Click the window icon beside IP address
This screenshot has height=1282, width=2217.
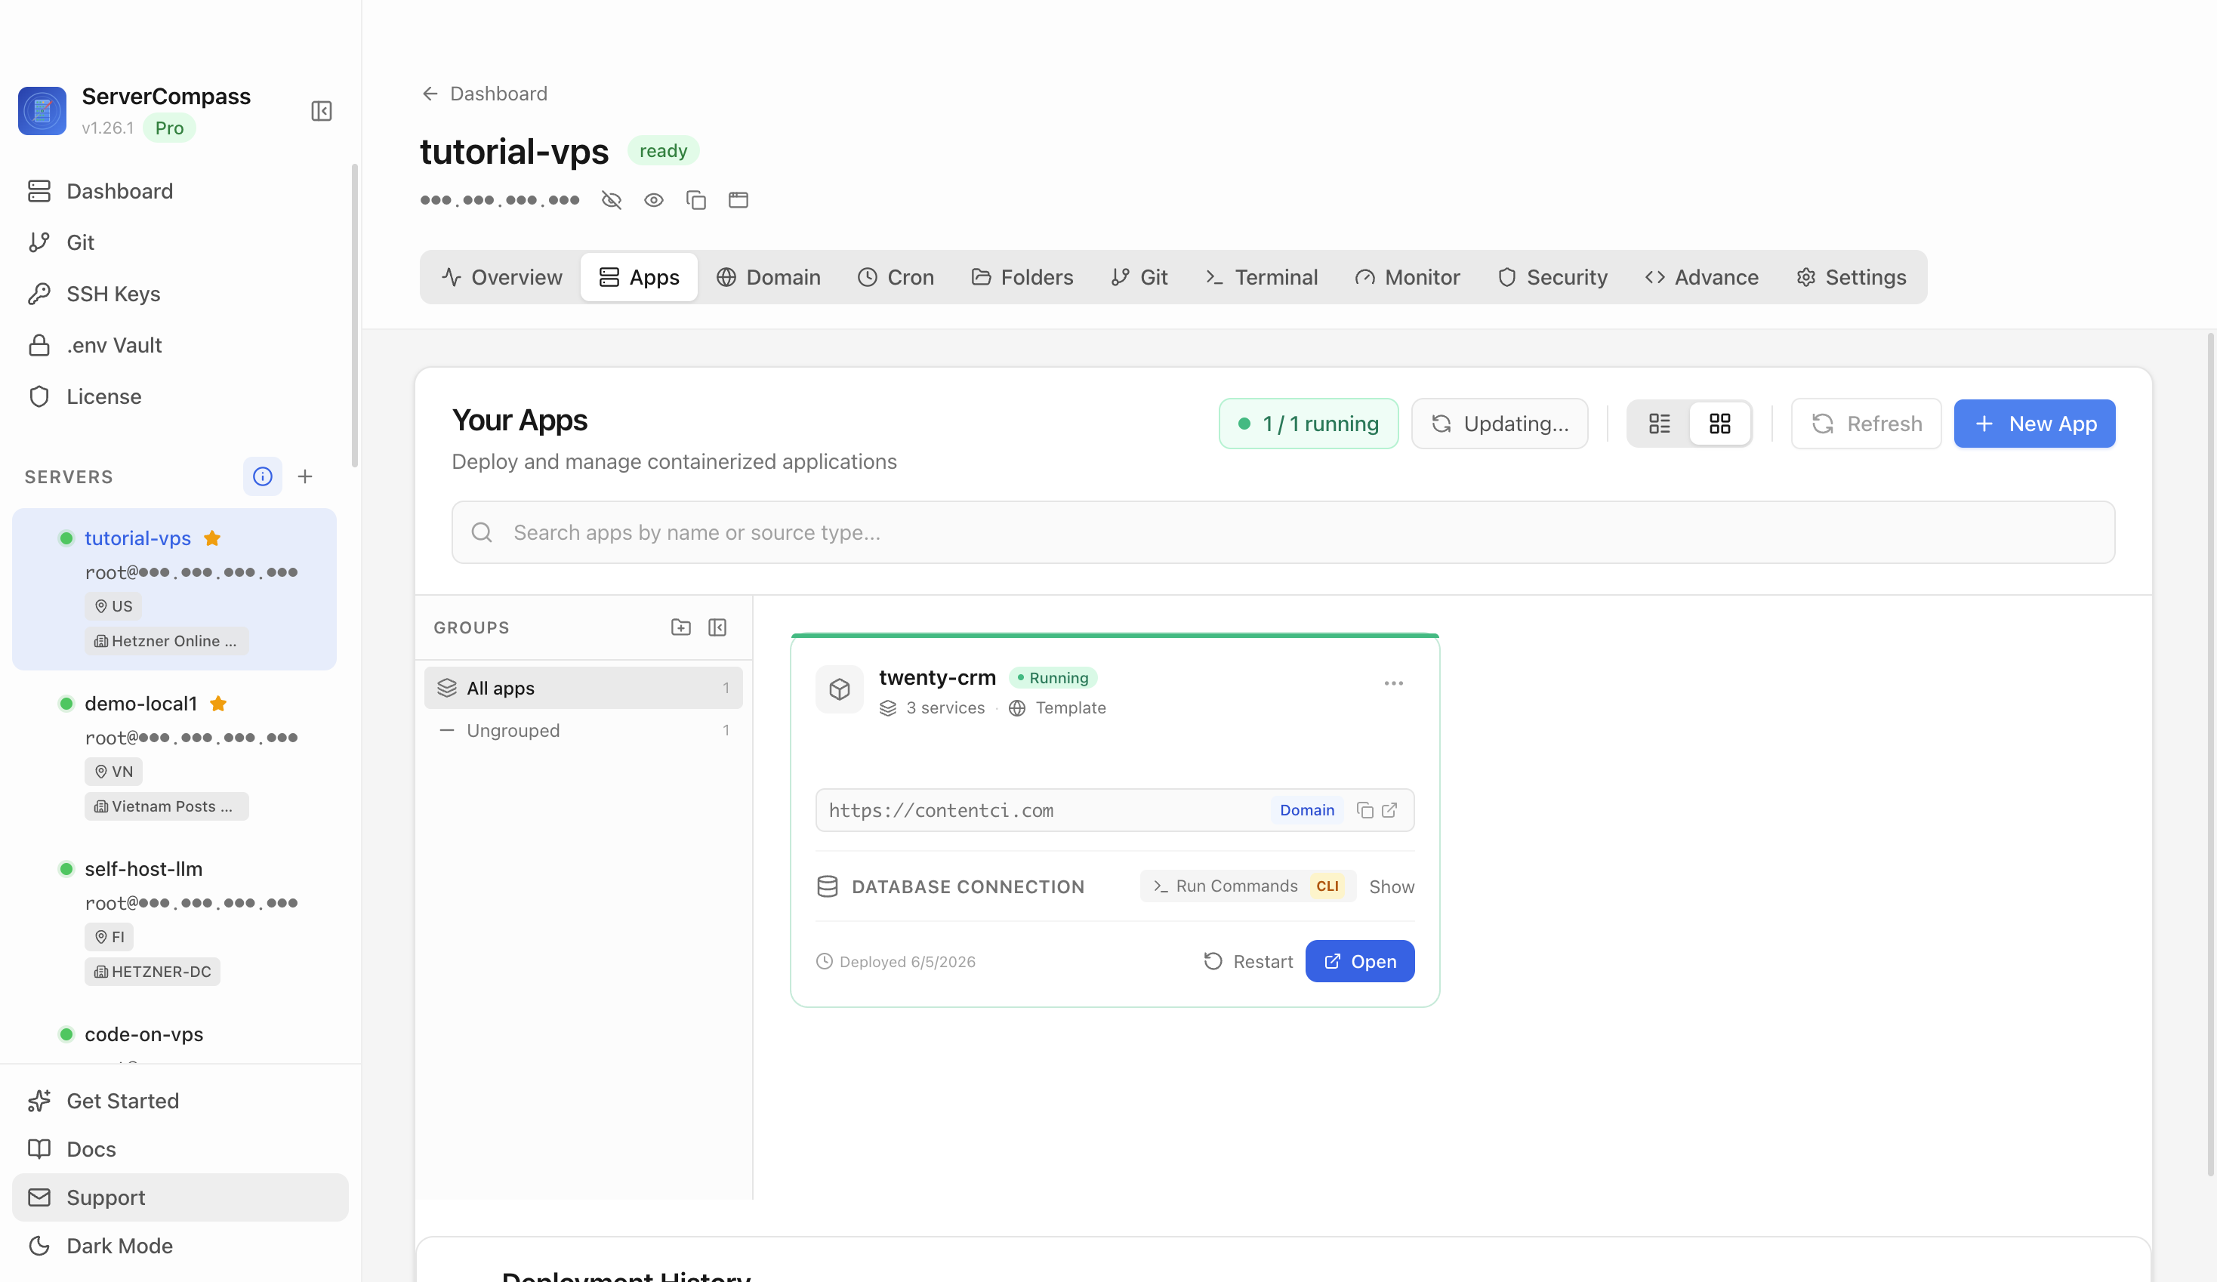click(738, 200)
